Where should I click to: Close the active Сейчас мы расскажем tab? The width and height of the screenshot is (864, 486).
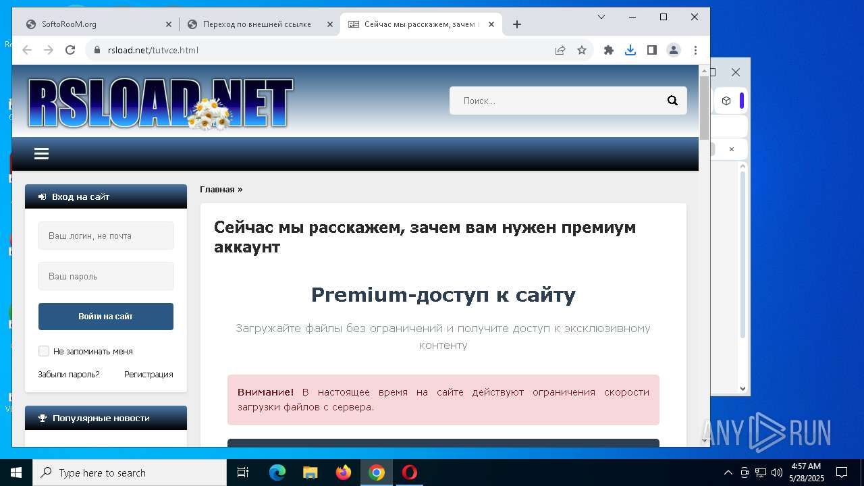coord(491,24)
